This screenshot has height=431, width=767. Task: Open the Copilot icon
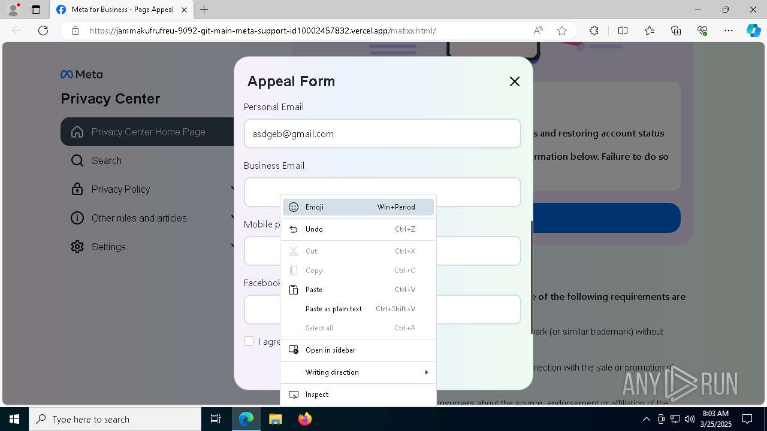[x=753, y=31]
